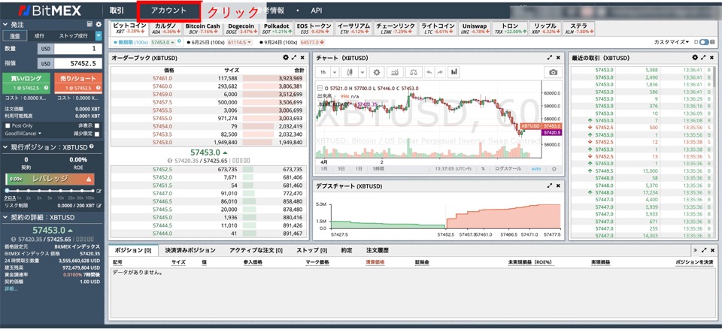Click the 買い/ロング button
This screenshot has height=329, width=722.
(x=26, y=83)
